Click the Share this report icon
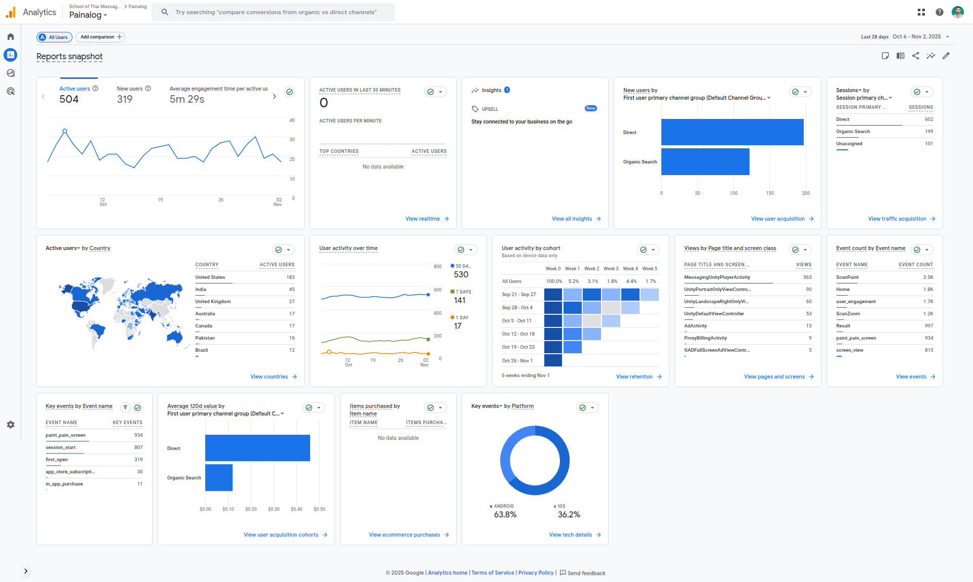Viewport: 973px width, 582px height. pyautogui.click(x=916, y=56)
